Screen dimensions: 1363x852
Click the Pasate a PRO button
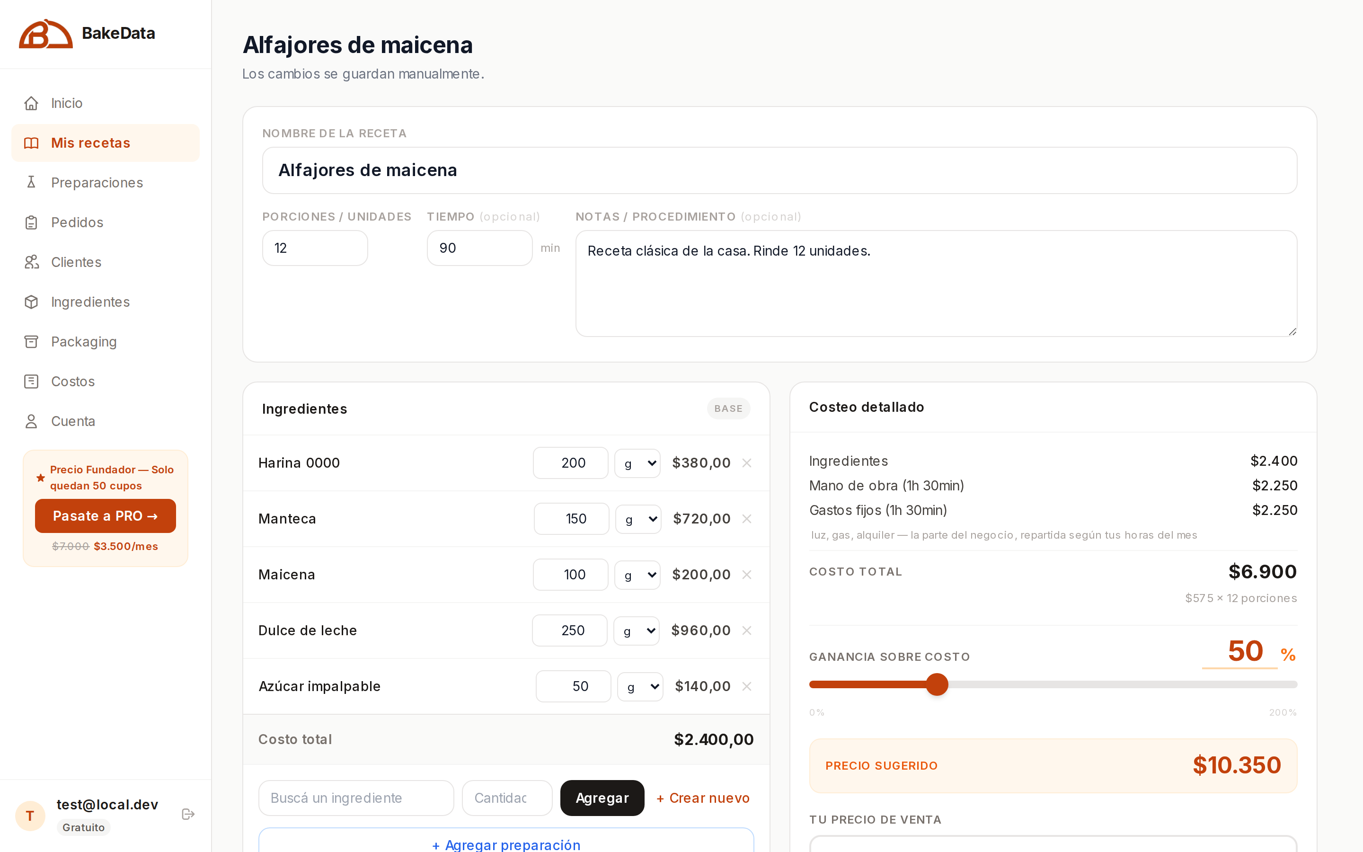(x=106, y=515)
